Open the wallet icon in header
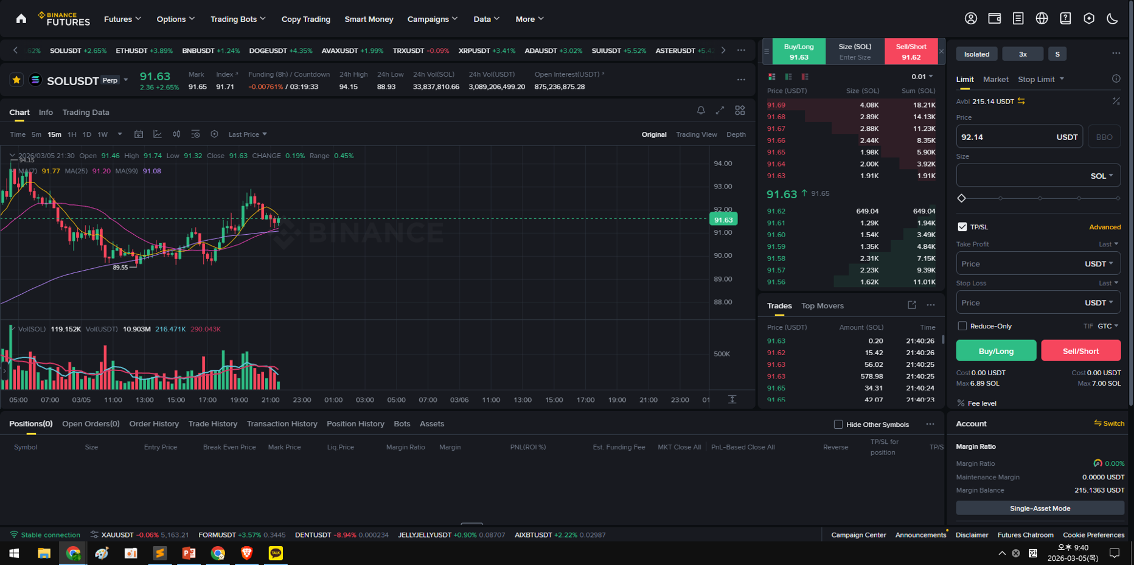Screen dimensions: 1134x565 pos(995,18)
